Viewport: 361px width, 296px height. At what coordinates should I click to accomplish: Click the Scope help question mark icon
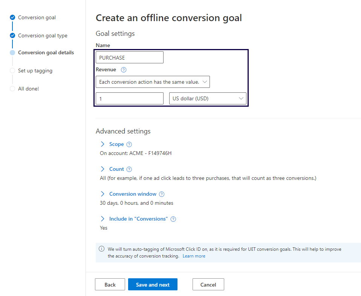point(128,144)
